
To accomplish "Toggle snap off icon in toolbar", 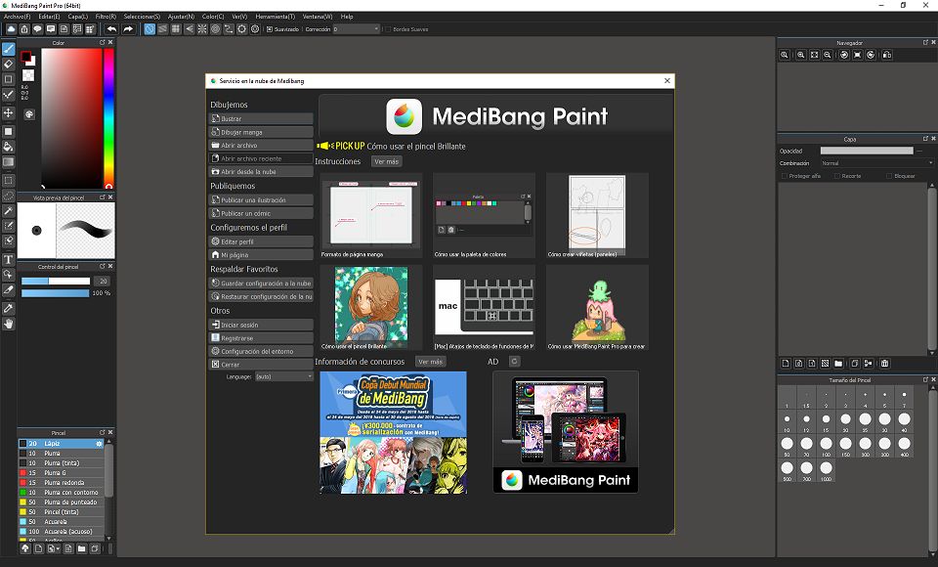I will click(x=149, y=28).
